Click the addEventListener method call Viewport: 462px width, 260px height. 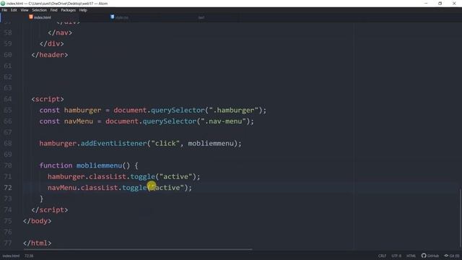pyautogui.click(x=114, y=143)
